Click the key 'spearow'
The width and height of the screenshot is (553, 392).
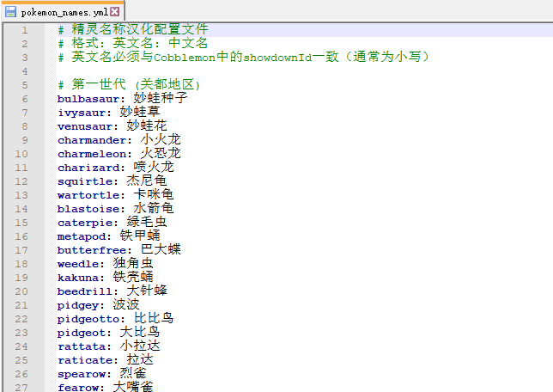(81, 375)
